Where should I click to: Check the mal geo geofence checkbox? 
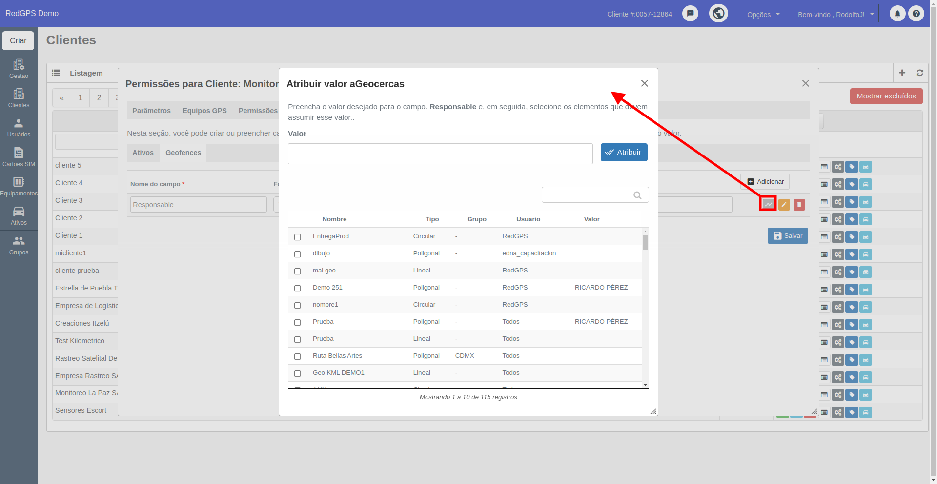click(x=297, y=271)
